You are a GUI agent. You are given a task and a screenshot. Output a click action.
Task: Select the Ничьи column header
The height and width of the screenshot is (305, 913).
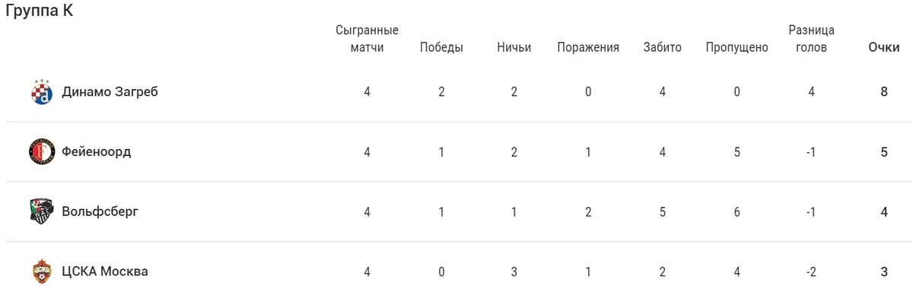pyautogui.click(x=514, y=47)
